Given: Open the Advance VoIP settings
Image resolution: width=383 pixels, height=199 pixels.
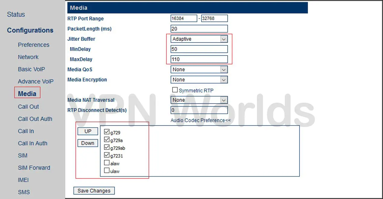Looking at the screenshot, I should [36, 81].
